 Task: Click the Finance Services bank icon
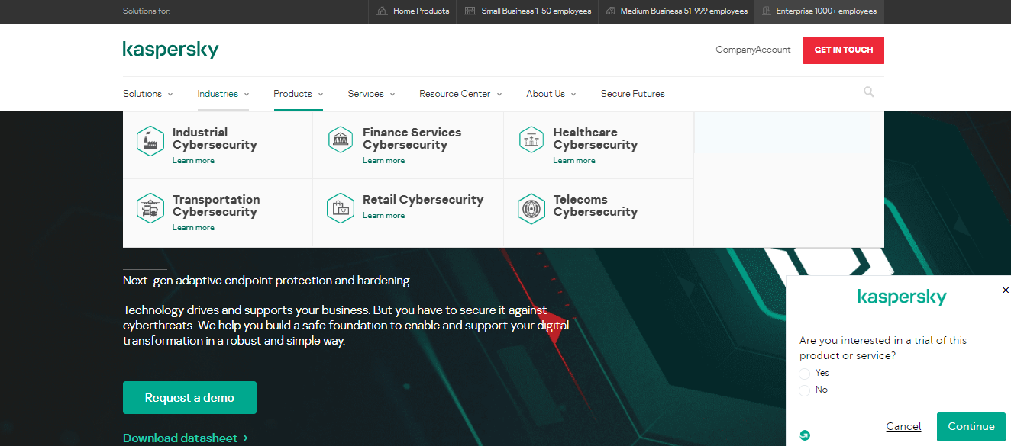(341, 140)
